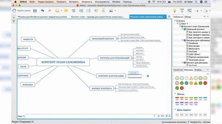222x124 pixels.
Task: Open the dropdown arrow next to the image icon
Action: pyautogui.click(x=115, y=11)
